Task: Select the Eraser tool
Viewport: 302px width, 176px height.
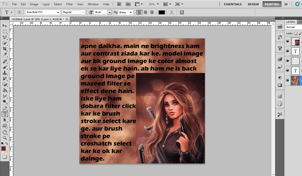Action: pyautogui.click(x=5, y=84)
